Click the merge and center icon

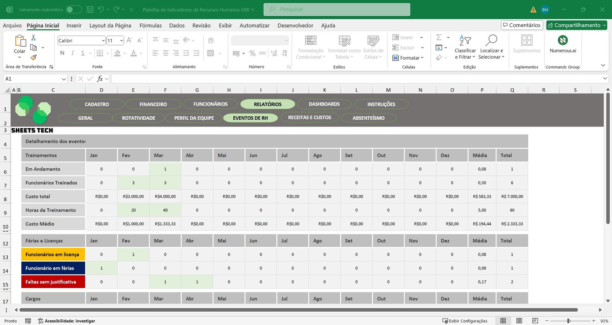click(x=211, y=53)
